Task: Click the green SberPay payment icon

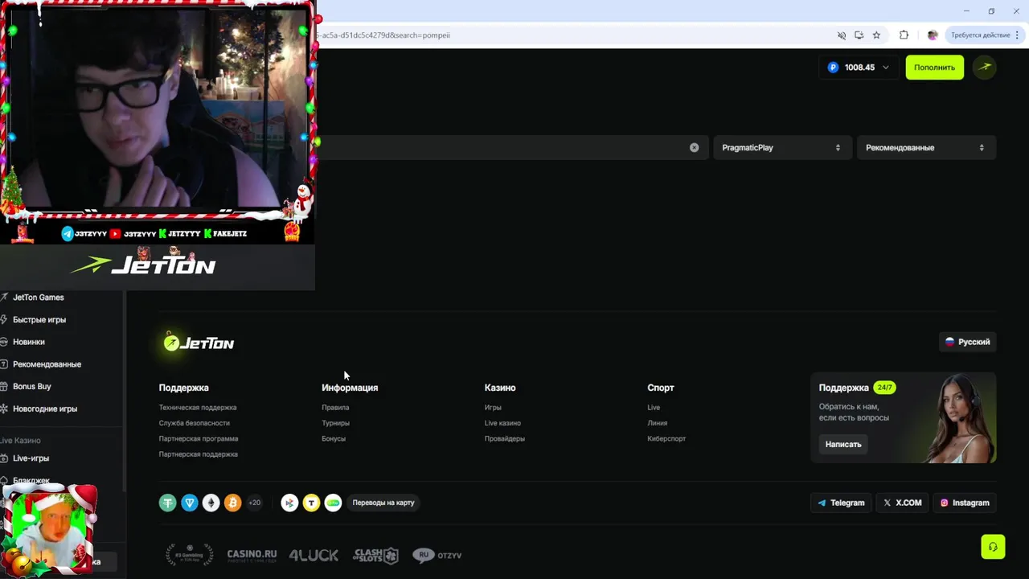Action: point(333,503)
